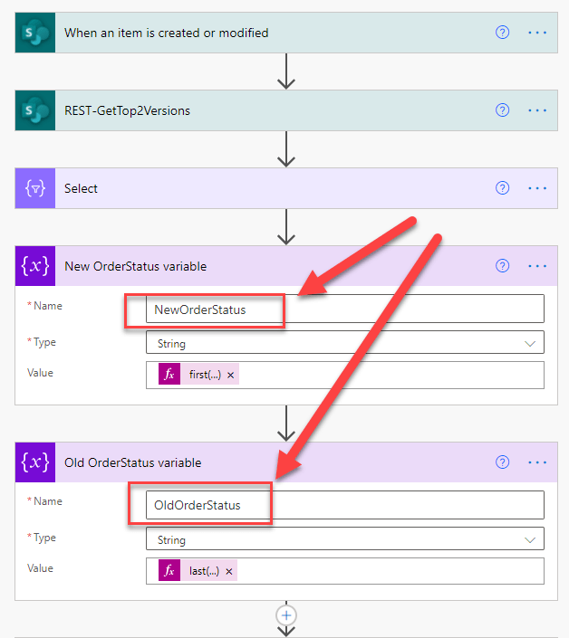Viewport: 569px width, 638px height.
Task: Open help for New OrderStatus variable
Action: [503, 266]
